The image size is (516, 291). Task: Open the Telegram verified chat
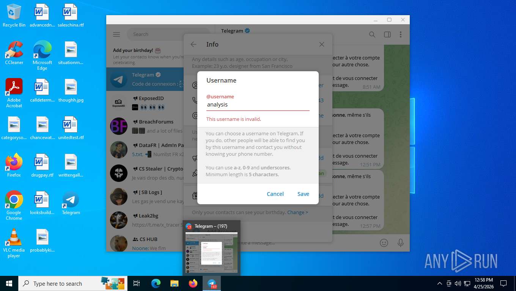pos(145,79)
